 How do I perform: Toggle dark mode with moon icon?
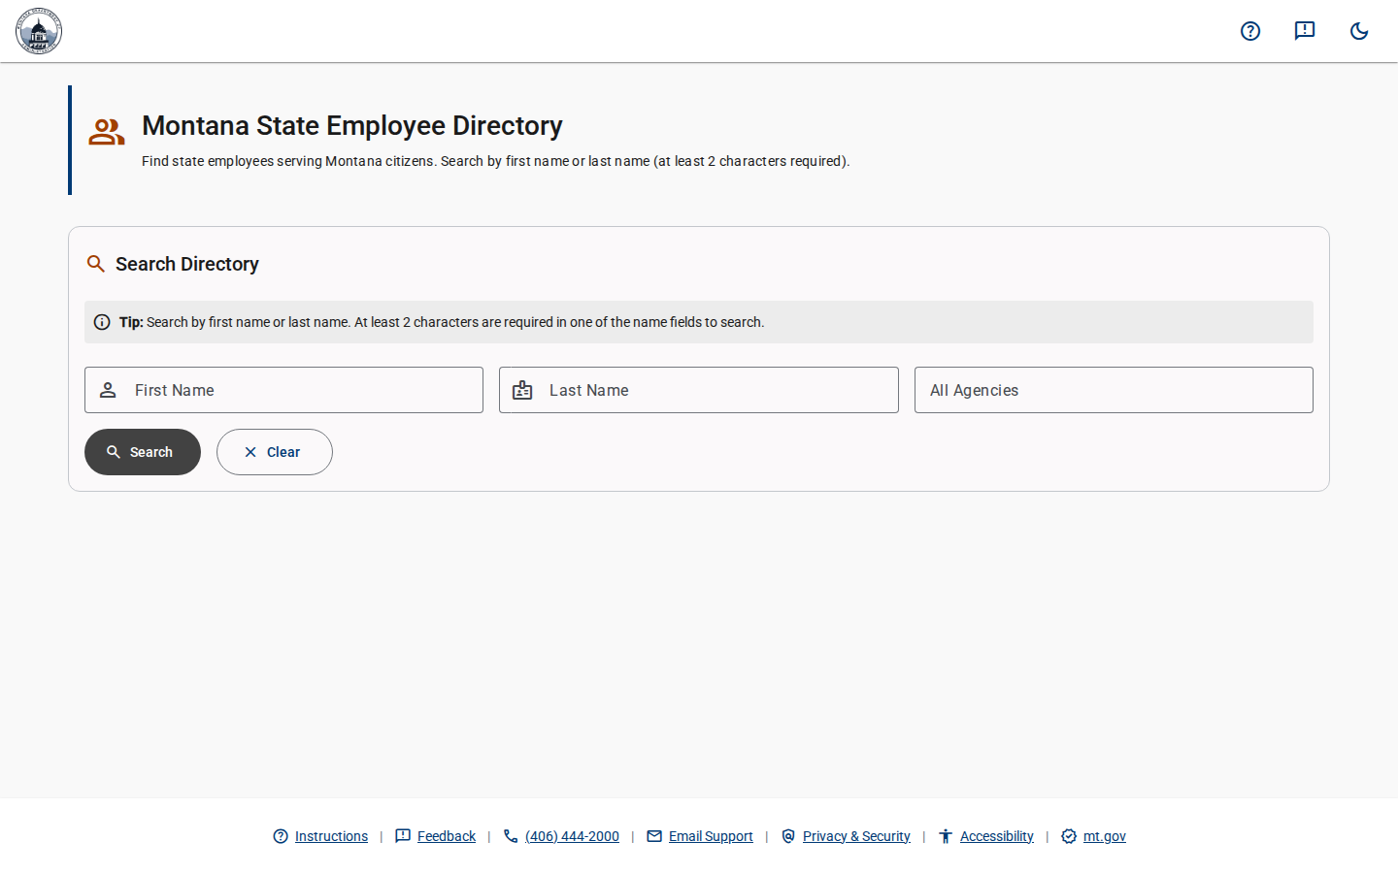(x=1359, y=31)
